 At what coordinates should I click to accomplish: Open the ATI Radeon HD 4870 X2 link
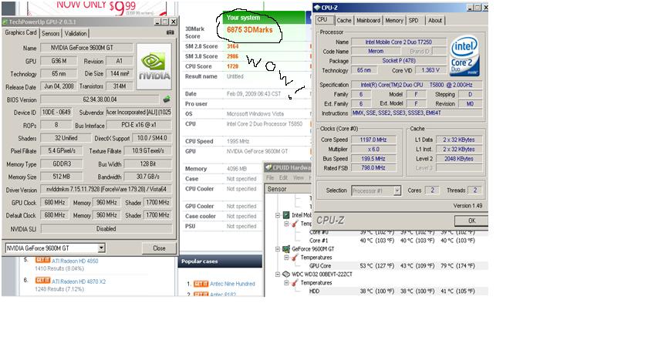[x=79, y=281]
